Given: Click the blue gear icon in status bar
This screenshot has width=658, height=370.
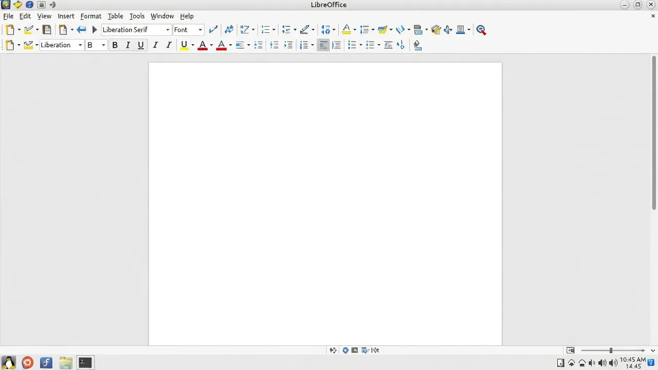Looking at the screenshot, I should click(345, 350).
